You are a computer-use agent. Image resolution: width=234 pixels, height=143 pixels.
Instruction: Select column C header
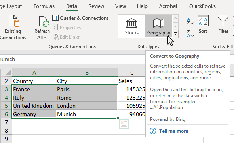point(132,73)
